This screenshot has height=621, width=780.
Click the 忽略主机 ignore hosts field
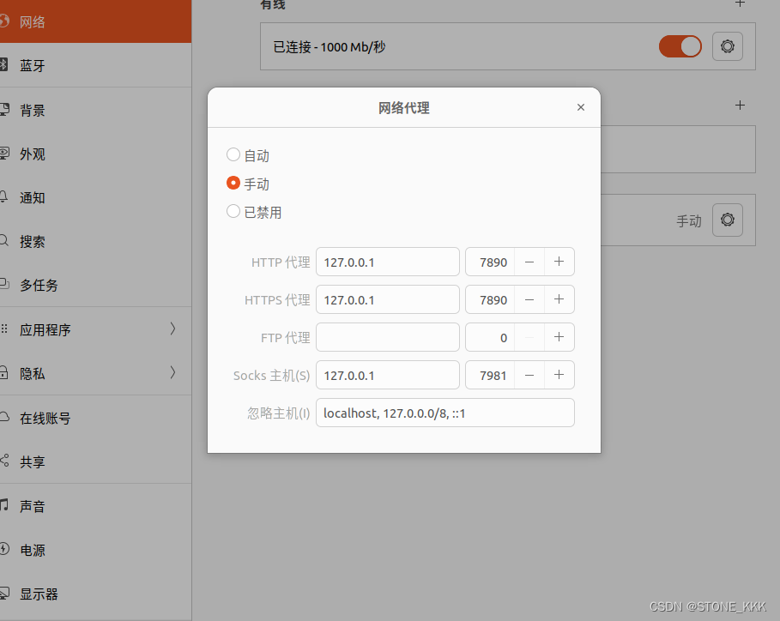tap(445, 413)
